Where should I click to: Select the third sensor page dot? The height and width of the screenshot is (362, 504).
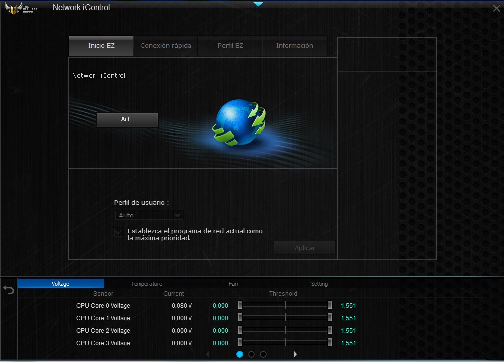pos(263,354)
